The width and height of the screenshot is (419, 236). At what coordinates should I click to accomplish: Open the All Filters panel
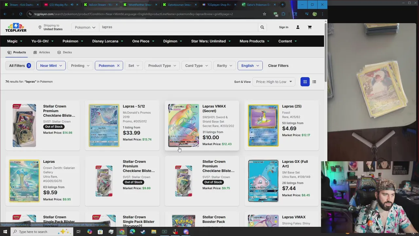tap(20, 66)
